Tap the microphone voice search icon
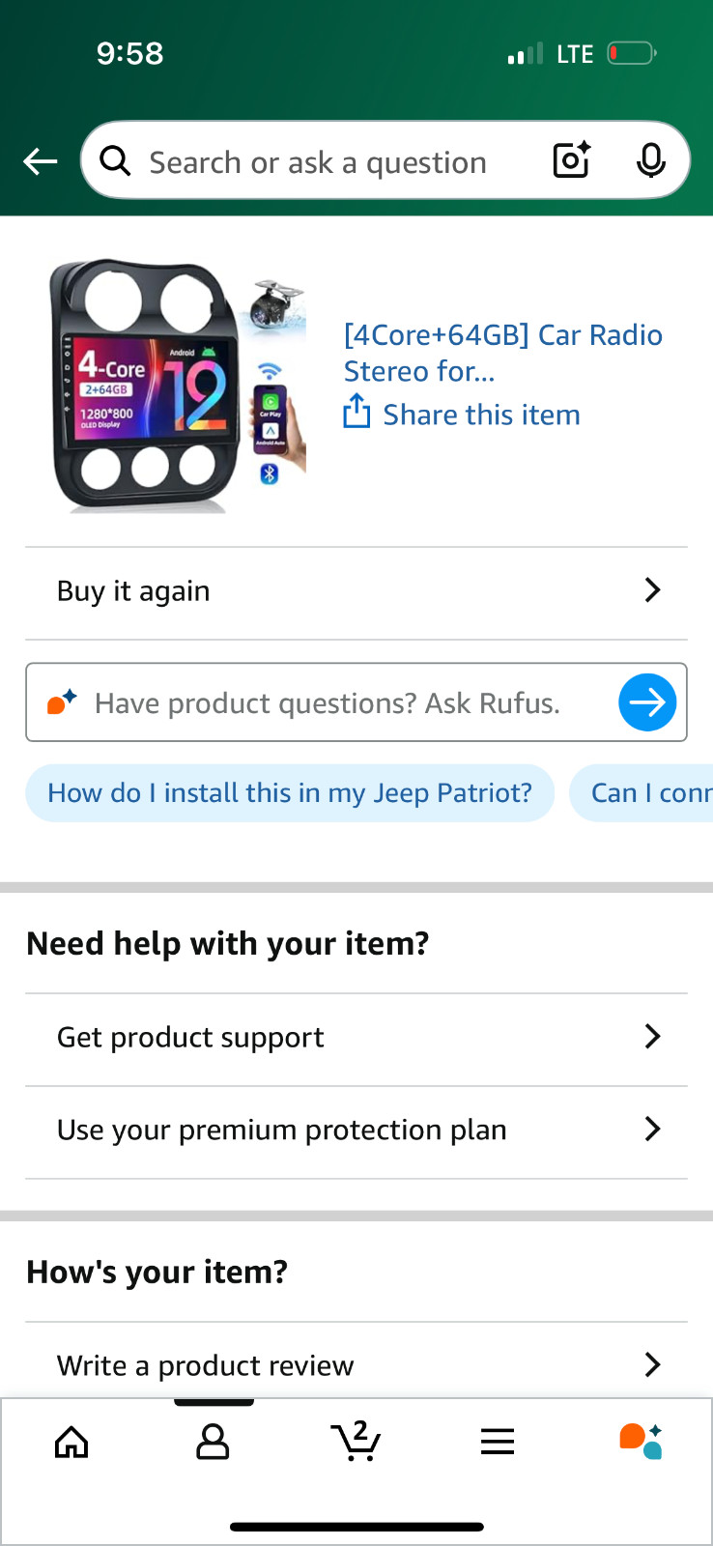Image resolution: width=713 pixels, height=1546 pixels. pyautogui.click(x=651, y=160)
